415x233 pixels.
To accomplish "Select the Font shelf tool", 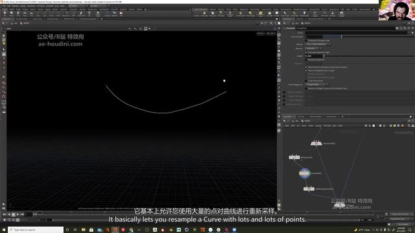I will point(89,14).
